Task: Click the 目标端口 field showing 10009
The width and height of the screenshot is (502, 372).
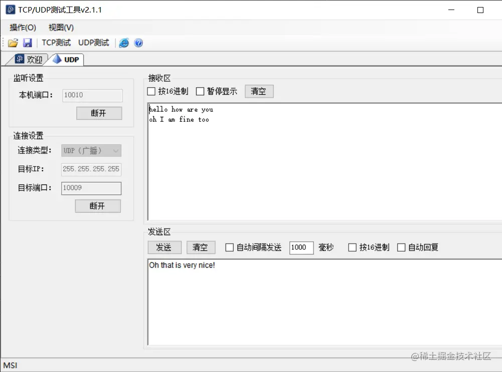Action: pyautogui.click(x=91, y=188)
